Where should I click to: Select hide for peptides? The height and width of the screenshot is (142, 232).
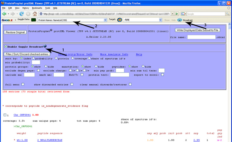click(143, 67)
